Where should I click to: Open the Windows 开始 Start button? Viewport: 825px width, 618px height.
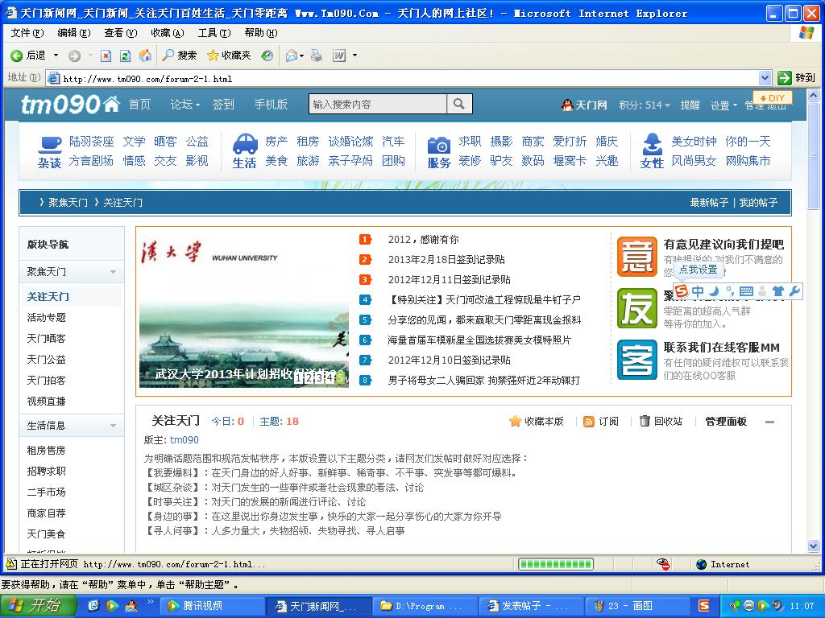tap(38, 605)
